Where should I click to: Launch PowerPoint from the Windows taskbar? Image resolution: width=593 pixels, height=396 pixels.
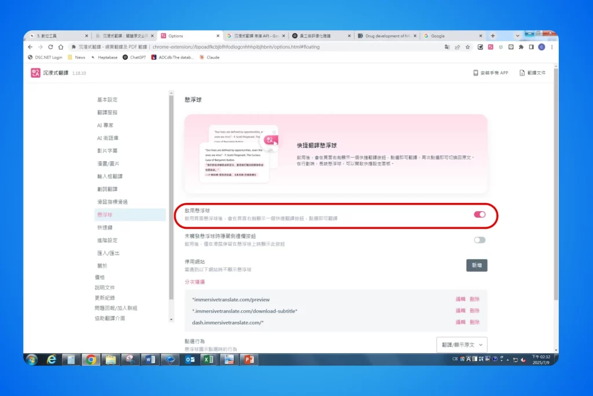click(249, 359)
